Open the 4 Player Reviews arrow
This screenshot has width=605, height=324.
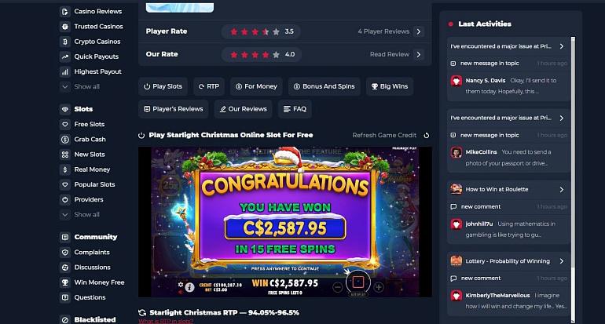click(x=419, y=31)
